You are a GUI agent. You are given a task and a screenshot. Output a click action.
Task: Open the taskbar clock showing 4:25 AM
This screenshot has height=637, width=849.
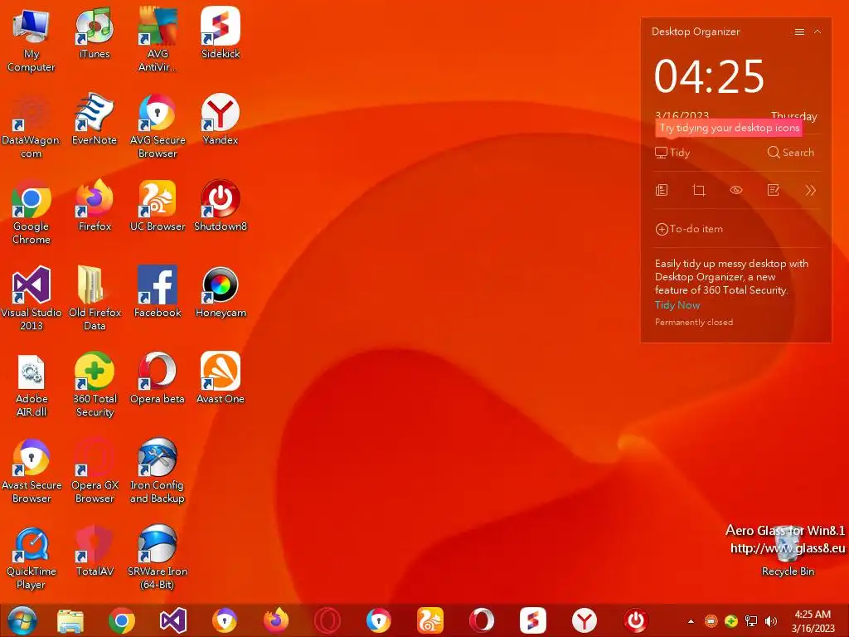813,621
